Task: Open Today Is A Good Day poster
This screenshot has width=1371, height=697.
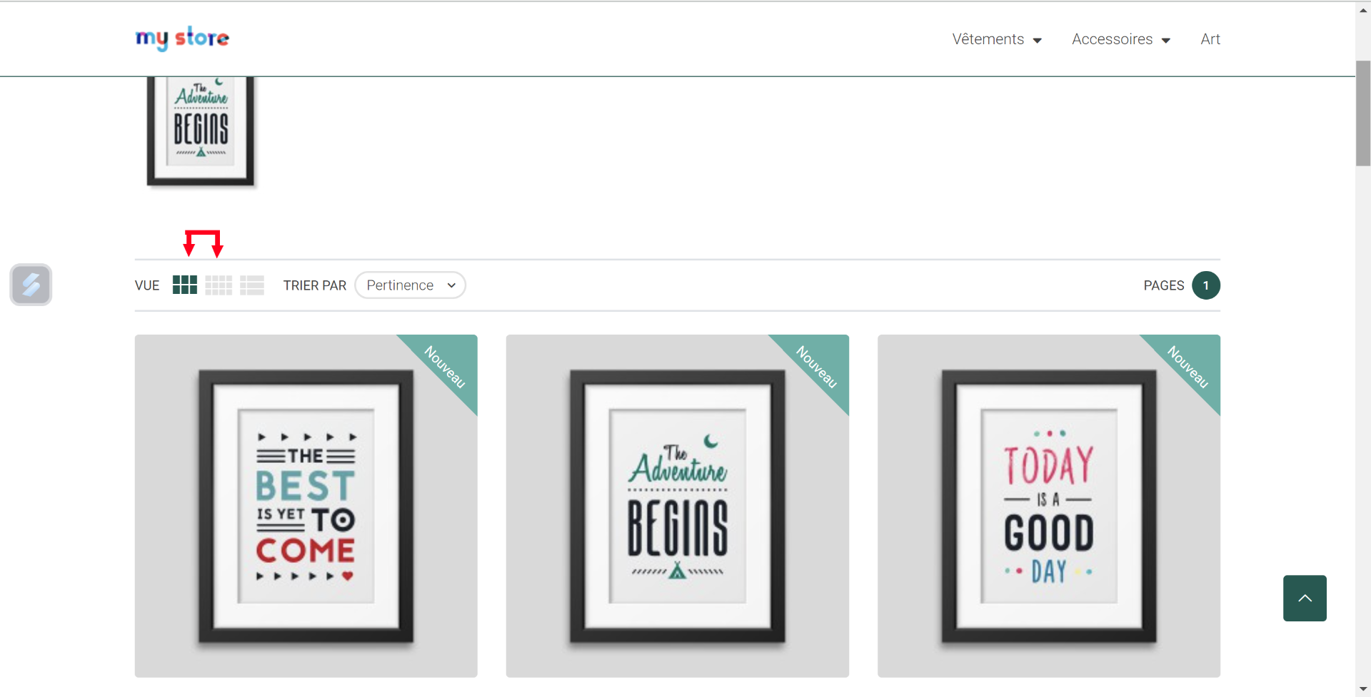Action: click(x=1049, y=506)
